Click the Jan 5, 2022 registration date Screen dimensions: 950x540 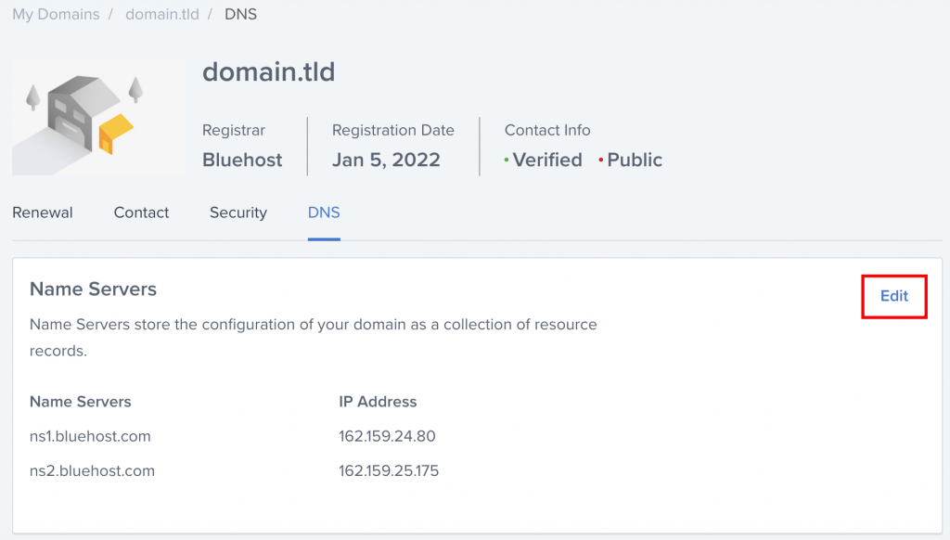[x=386, y=160]
